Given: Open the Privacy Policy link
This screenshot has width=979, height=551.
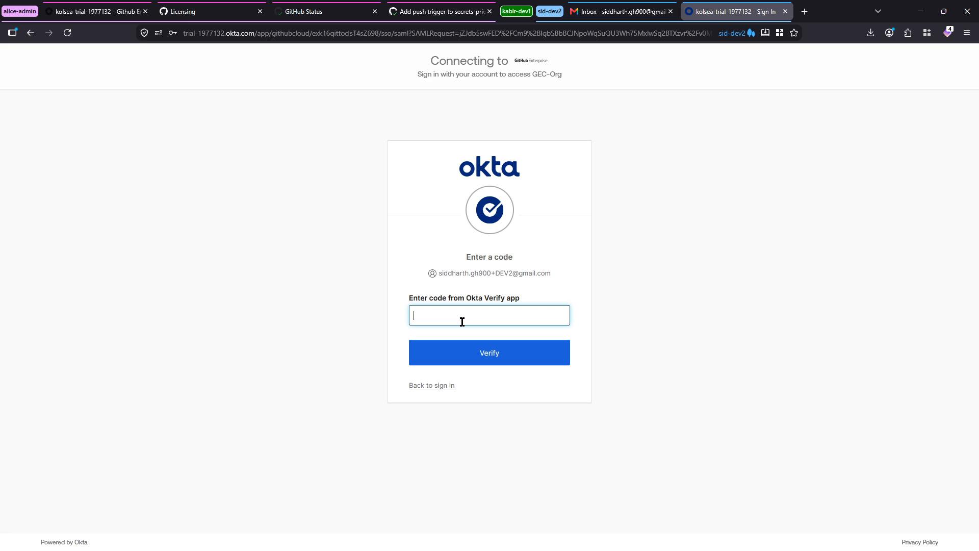Looking at the screenshot, I should [x=919, y=542].
